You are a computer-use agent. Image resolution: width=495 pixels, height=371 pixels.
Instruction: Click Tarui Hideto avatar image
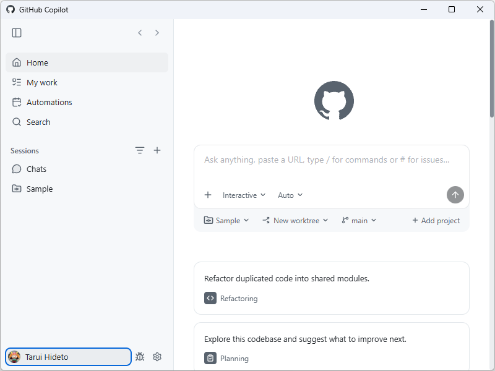pyautogui.click(x=14, y=357)
